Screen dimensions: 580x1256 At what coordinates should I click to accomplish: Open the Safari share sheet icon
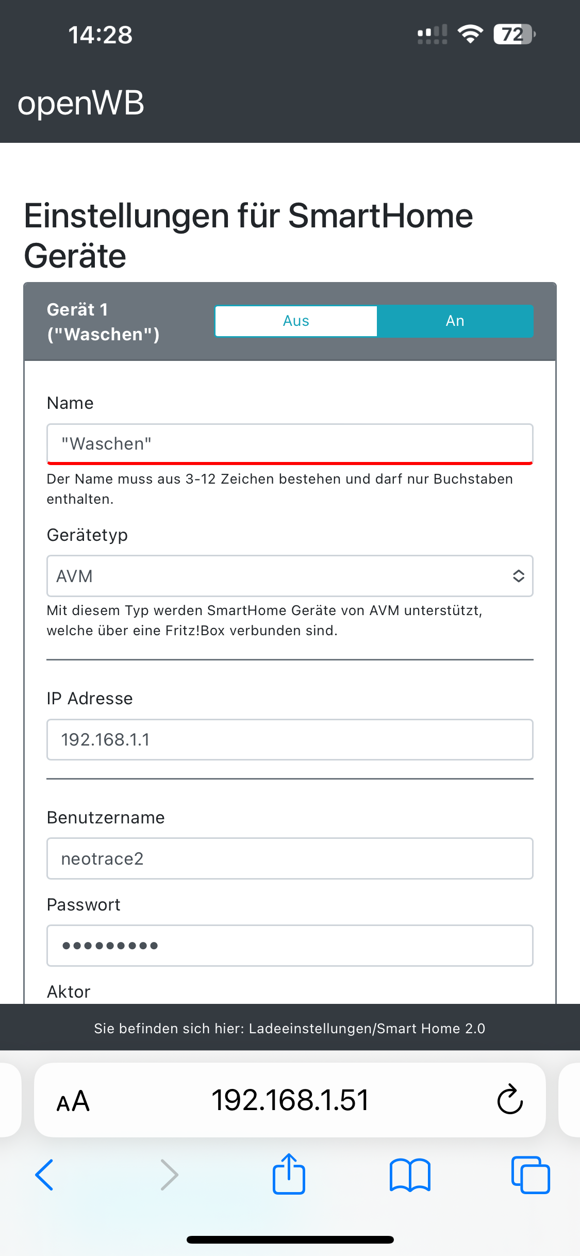[x=289, y=1174]
